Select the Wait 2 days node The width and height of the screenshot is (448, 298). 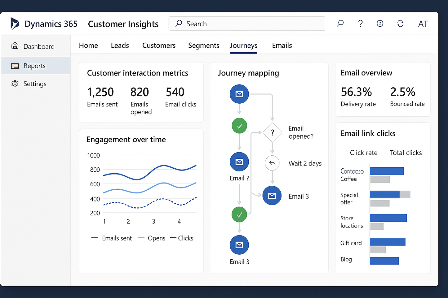coord(272,163)
